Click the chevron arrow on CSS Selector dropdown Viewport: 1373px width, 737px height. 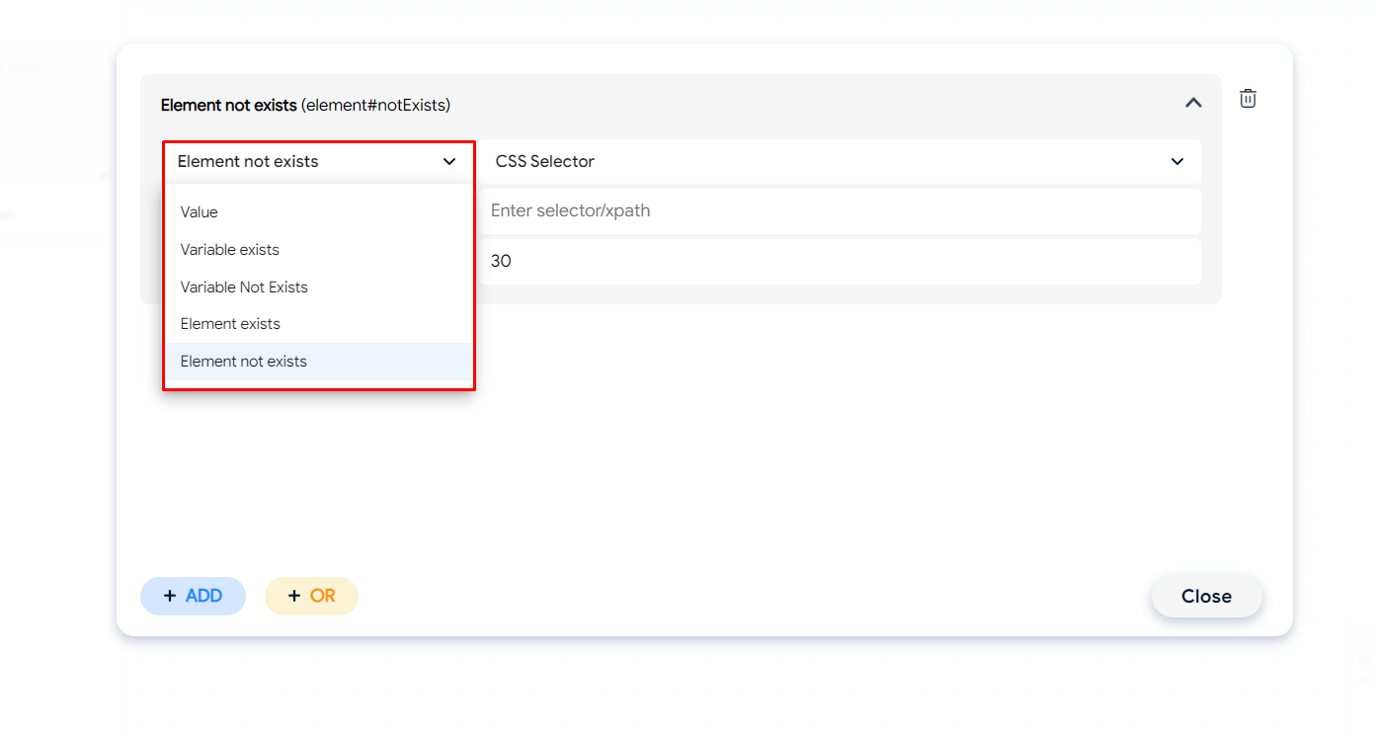point(1176,162)
